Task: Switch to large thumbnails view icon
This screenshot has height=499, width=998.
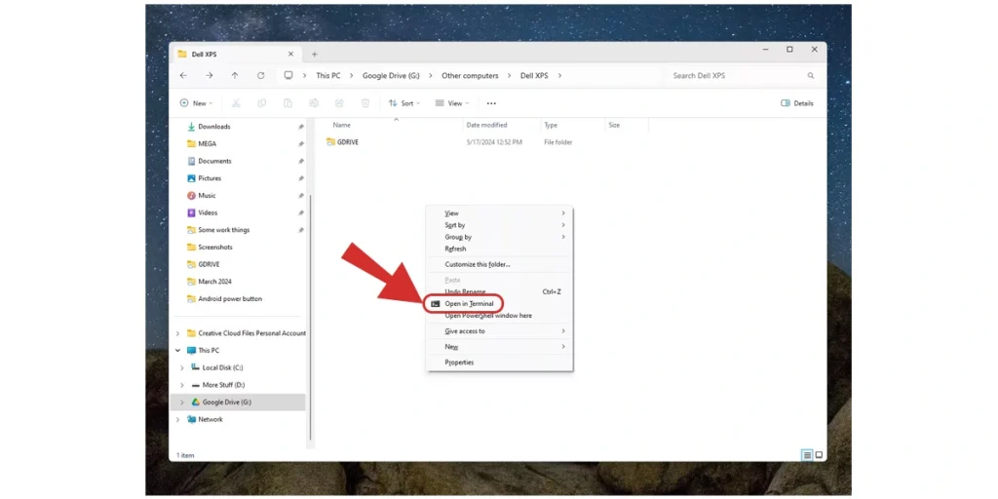Action: click(x=819, y=455)
